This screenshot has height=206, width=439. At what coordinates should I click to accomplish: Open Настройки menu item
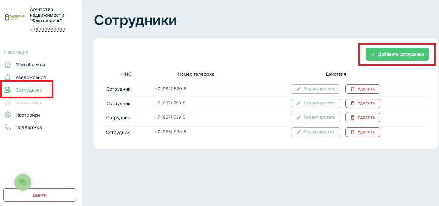(x=28, y=115)
